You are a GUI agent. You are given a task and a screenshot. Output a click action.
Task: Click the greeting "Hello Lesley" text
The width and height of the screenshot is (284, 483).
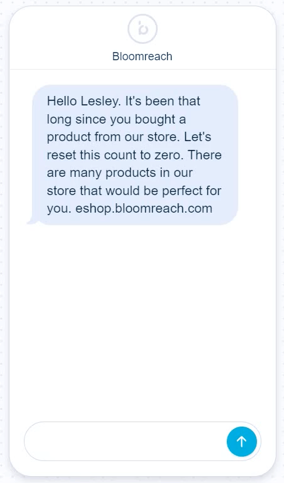tap(82, 101)
